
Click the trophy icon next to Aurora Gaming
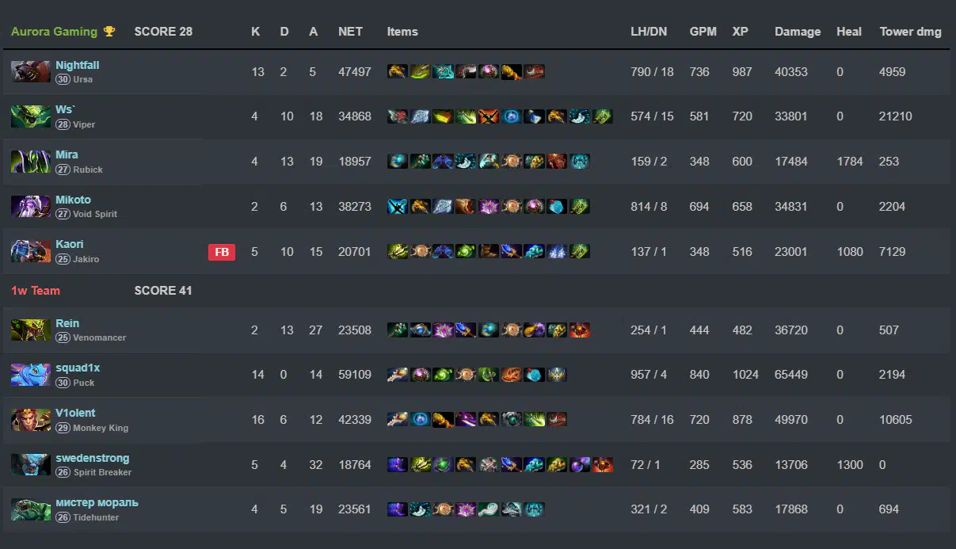[109, 32]
